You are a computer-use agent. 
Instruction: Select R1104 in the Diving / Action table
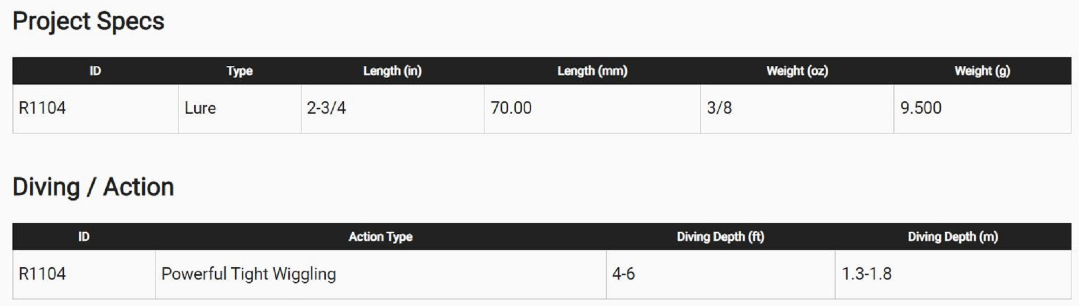tap(42, 274)
